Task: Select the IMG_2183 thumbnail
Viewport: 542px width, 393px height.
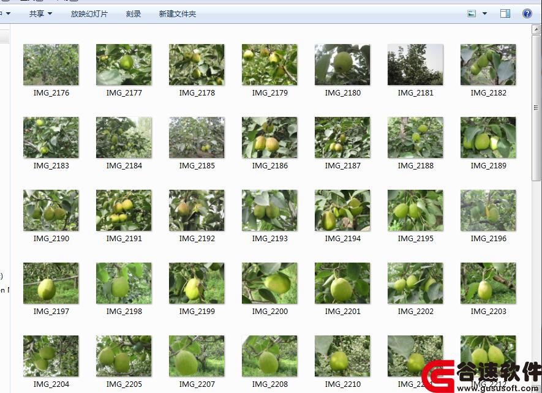Action: [x=51, y=138]
